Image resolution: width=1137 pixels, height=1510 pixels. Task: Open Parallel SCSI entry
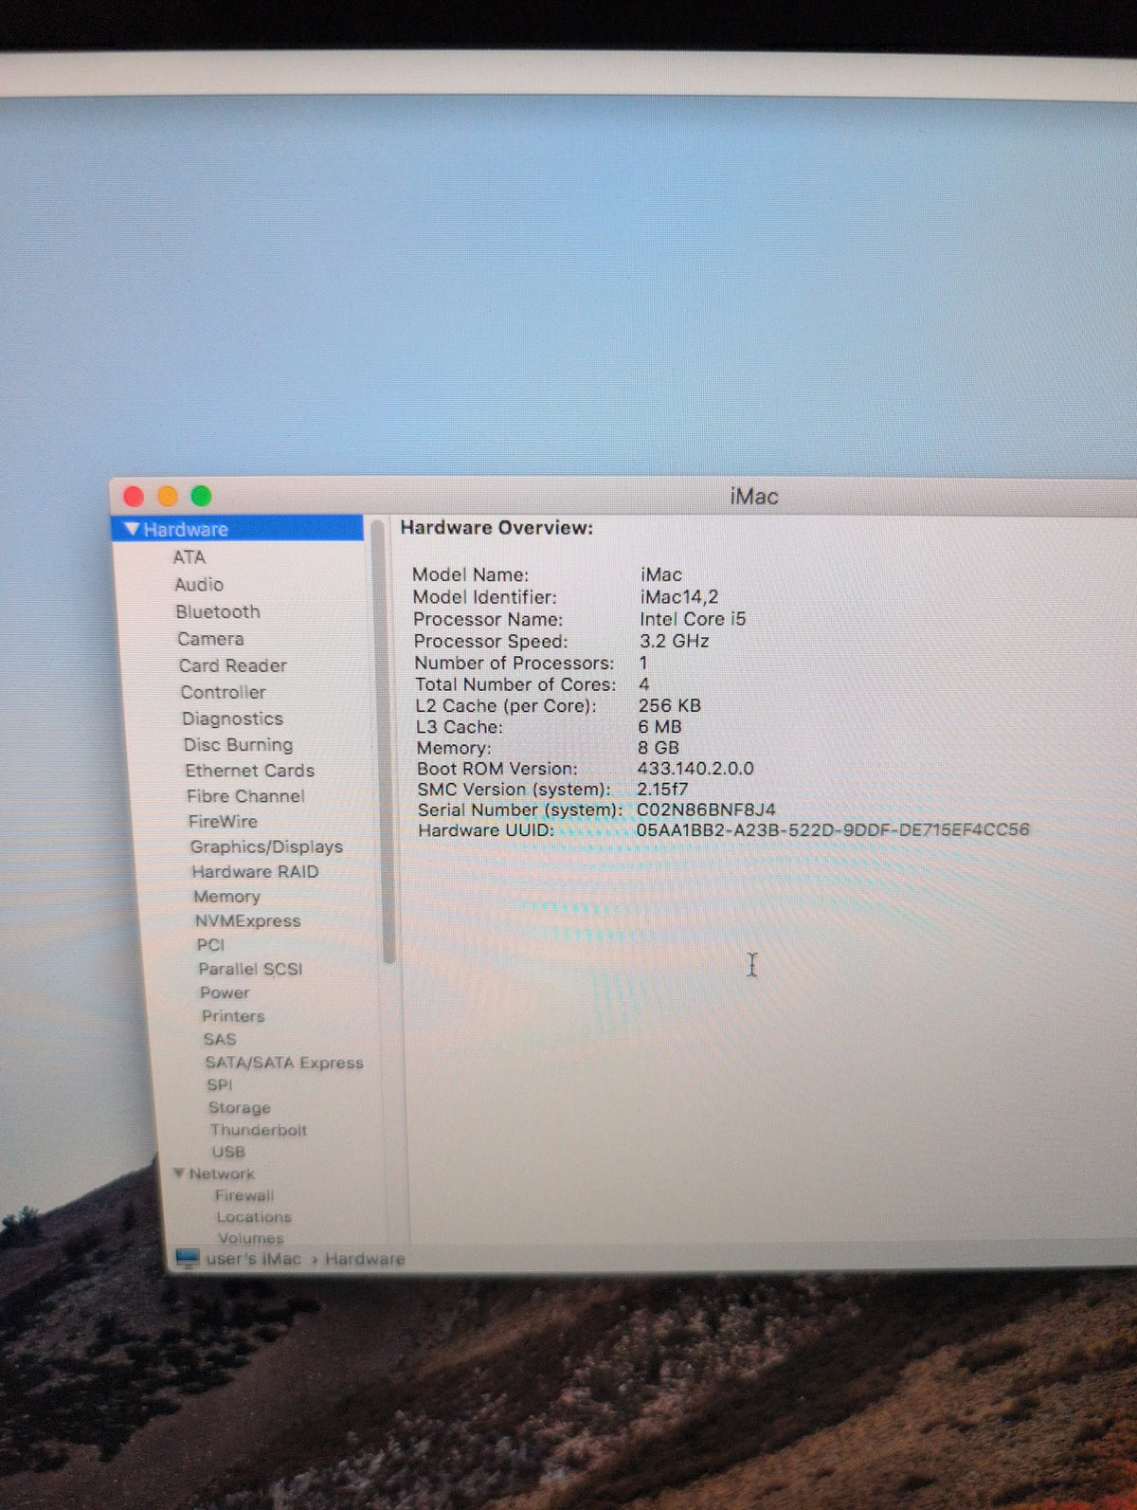click(250, 969)
